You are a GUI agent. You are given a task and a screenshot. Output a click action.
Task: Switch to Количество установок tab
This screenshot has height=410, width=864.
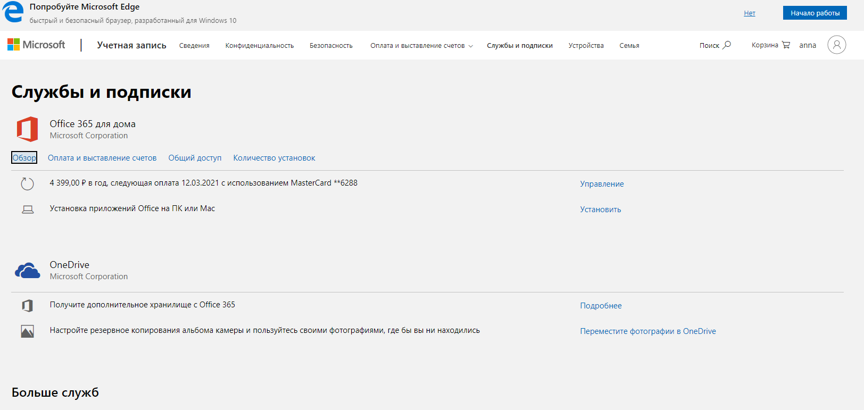pyautogui.click(x=274, y=158)
